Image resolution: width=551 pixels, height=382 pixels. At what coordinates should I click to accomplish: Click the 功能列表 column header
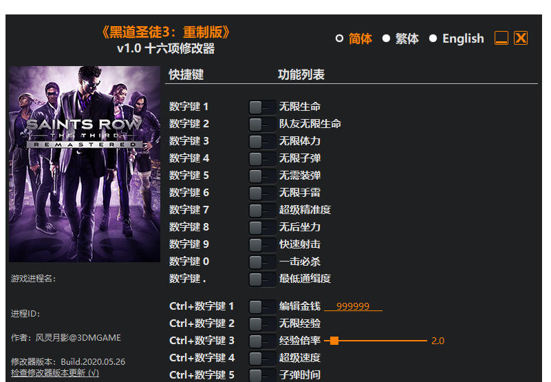[301, 74]
